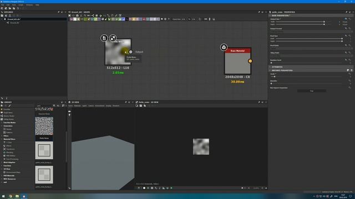This screenshot has height=199, width=355.
Task: Select Atomic Nodes in the Library
Action: (9, 116)
